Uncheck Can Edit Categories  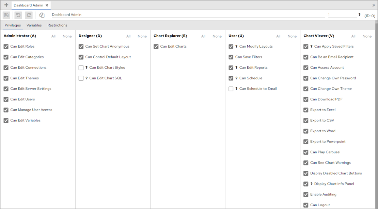(x=6, y=57)
